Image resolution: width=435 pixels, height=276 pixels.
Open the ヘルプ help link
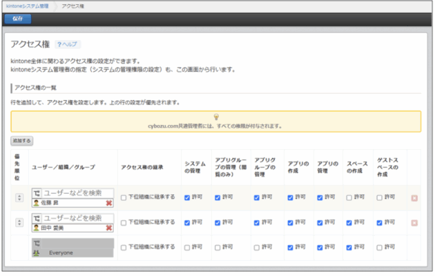[x=70, y=44]
